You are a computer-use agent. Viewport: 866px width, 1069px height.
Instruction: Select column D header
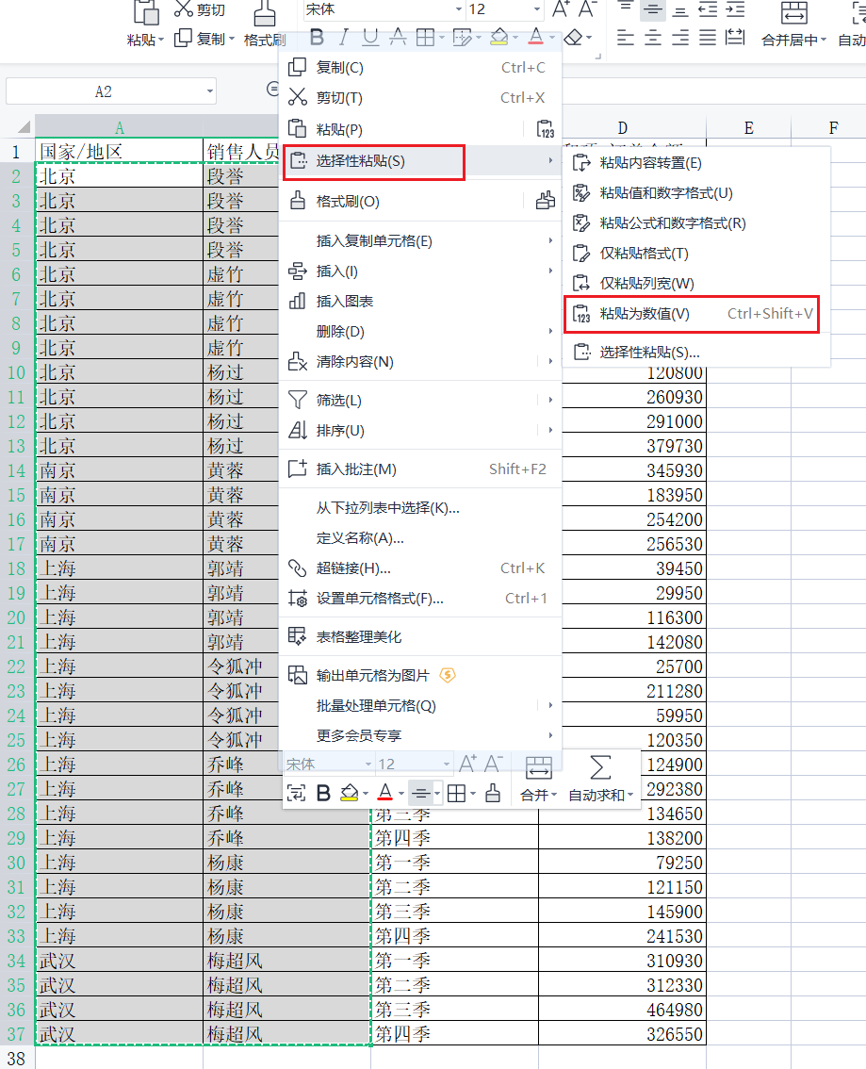tap(622, 128)
